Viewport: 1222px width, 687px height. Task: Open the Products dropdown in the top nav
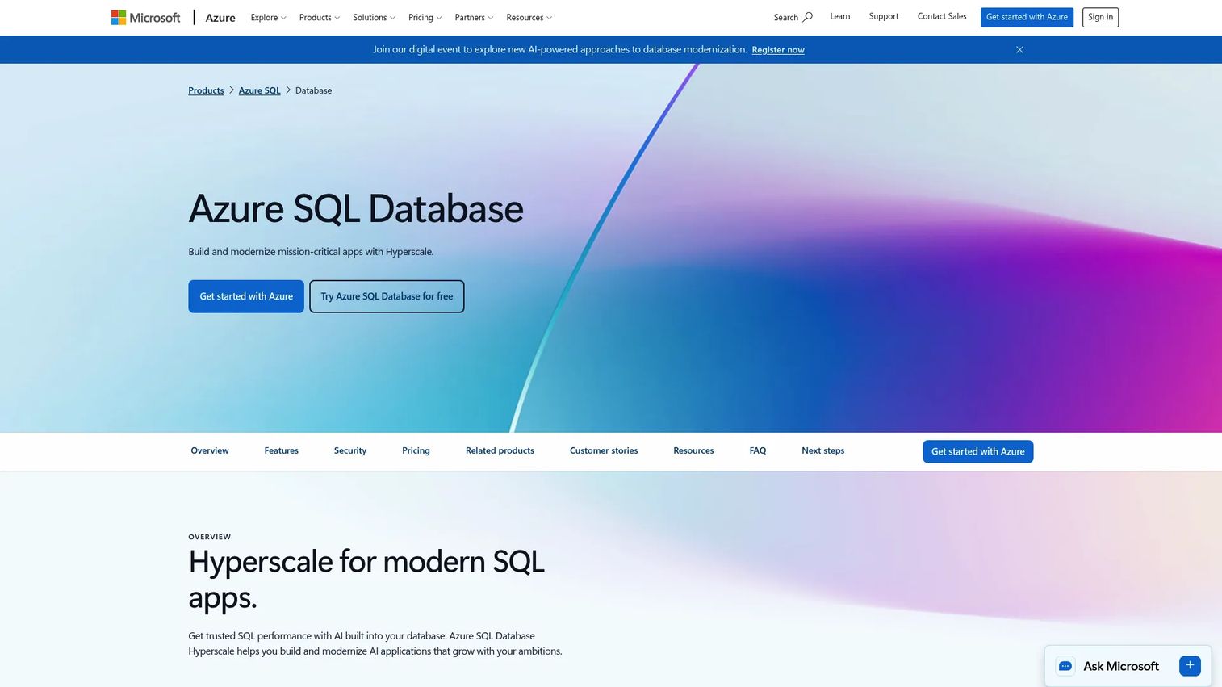320,17
